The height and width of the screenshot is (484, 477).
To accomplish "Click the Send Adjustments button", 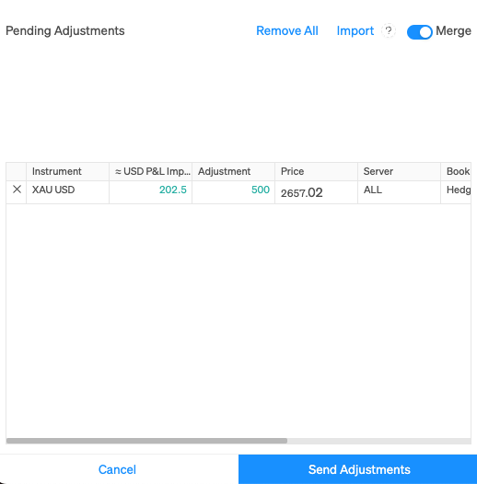I will coord(357,469).
